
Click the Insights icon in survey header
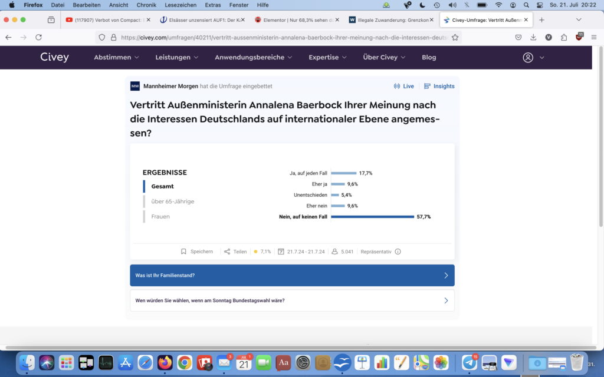click(428, 86)
